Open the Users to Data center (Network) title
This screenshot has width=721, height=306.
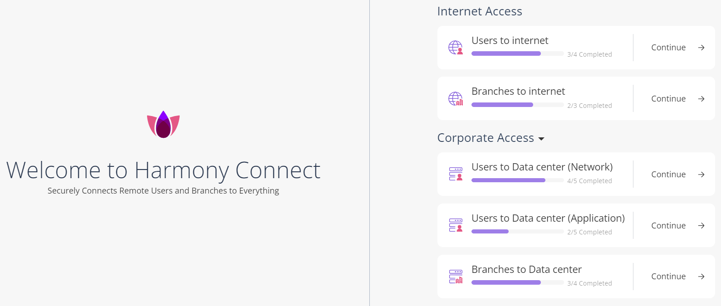click(x=542, y=167)
